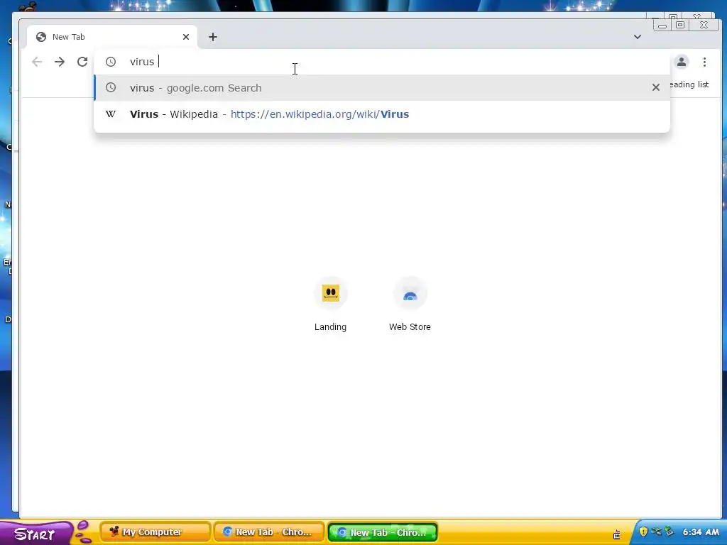Switch to My Computer taskbar window
The width and height of the screenshot is (727, 545).
coord(155,532)
